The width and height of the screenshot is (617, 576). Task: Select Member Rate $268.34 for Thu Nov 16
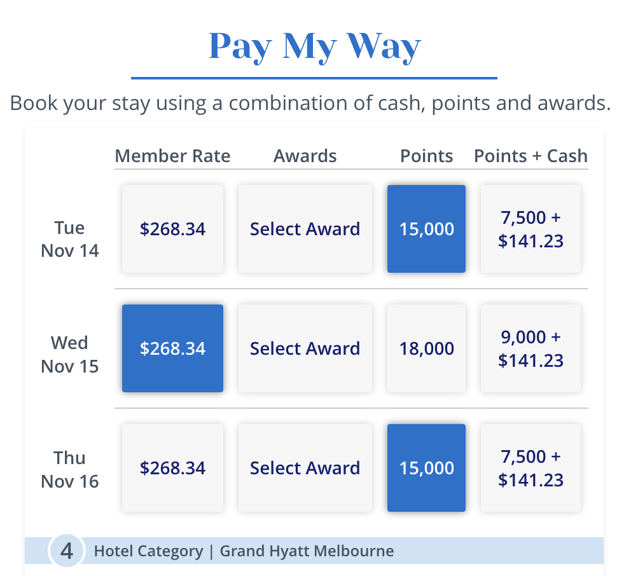(x=172, y=468)
